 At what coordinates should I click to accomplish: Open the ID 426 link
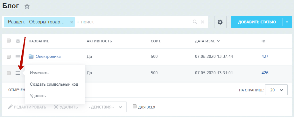[x=265, y=73]
